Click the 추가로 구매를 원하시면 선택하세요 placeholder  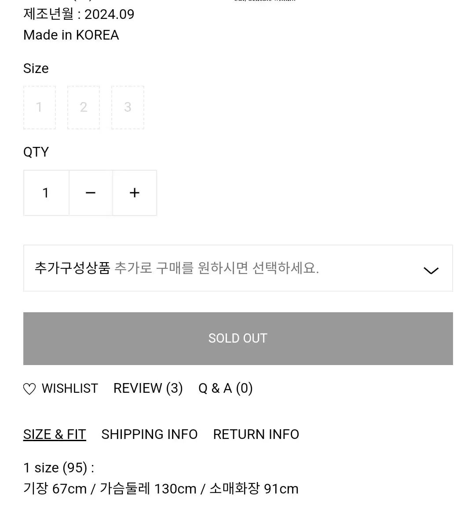click(216, 268)
